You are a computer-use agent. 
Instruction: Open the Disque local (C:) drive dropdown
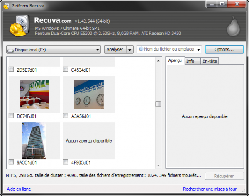click(x=98, y=49)
